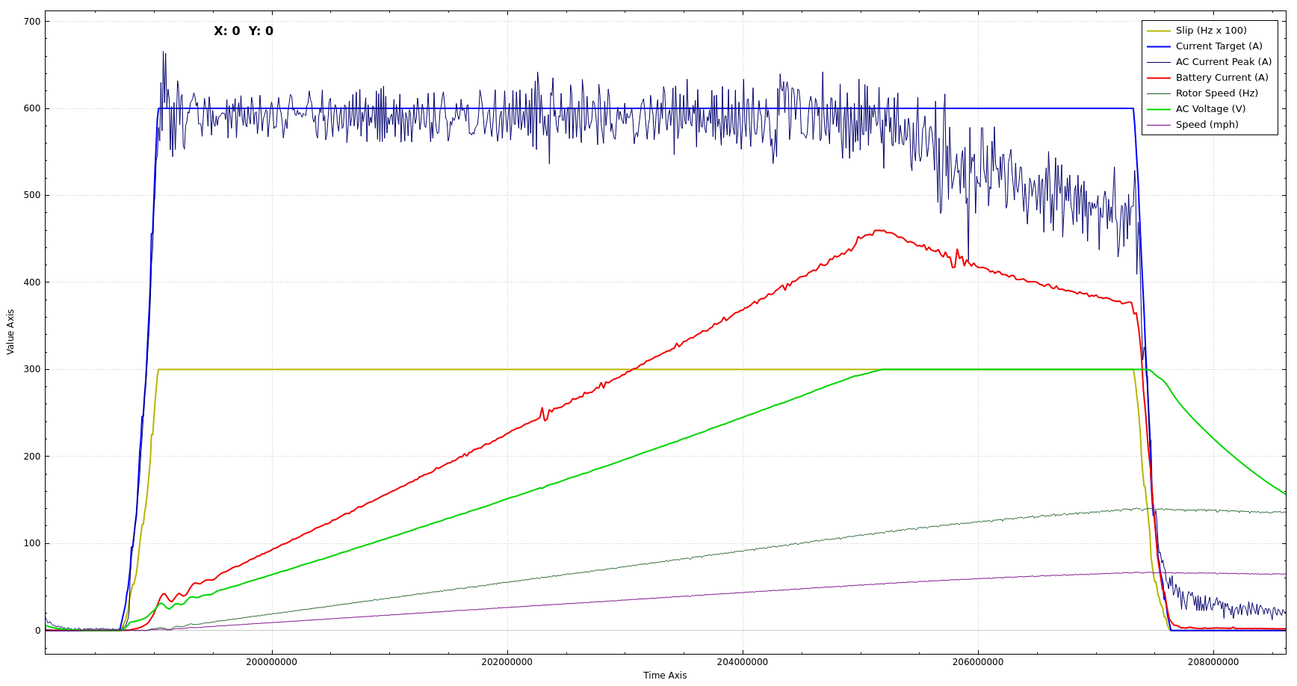Click the Time Axis title

click(665, 676)
